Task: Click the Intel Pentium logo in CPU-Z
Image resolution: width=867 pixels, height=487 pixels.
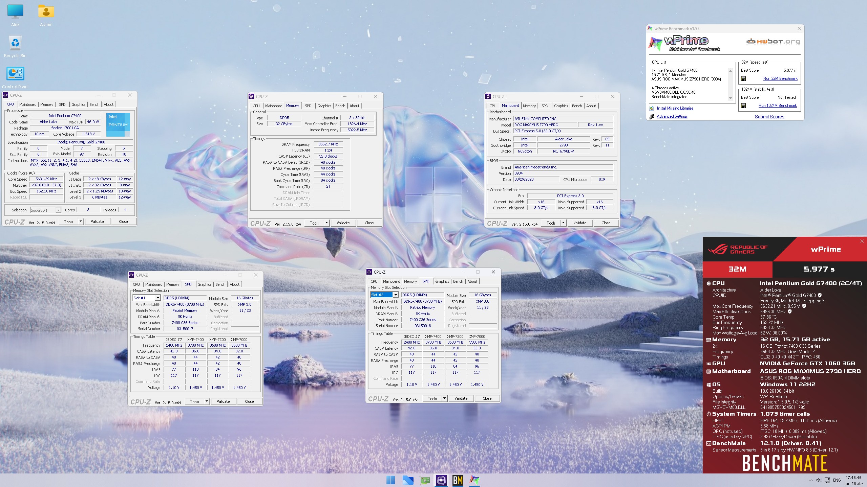Action: tap(118, 124)
